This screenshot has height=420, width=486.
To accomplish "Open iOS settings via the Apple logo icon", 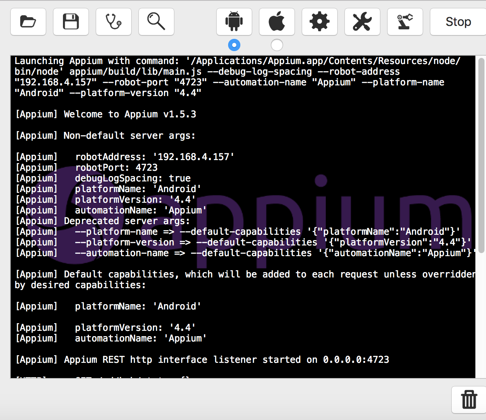I will pos(277,22).
